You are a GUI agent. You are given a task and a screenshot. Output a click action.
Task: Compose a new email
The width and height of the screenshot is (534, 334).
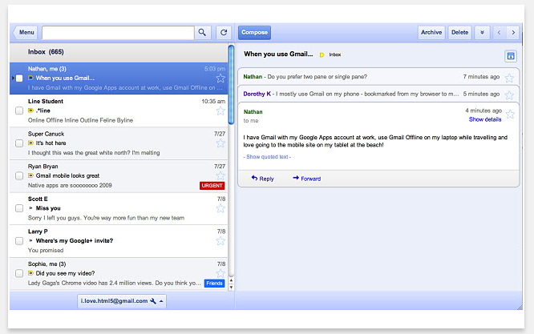(254, 33)
